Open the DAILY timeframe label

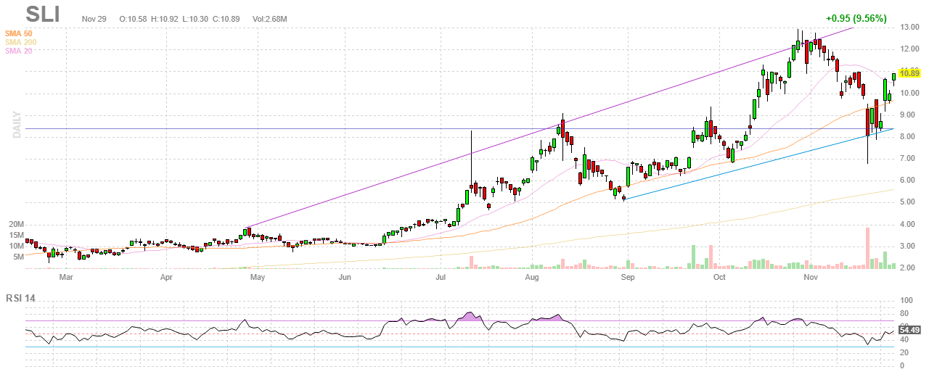[x=16, y=125]
